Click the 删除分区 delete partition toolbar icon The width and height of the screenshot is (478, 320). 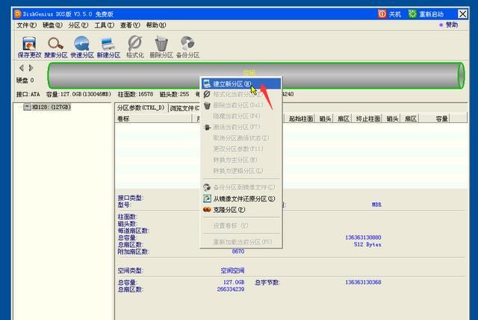click(161, 47)
